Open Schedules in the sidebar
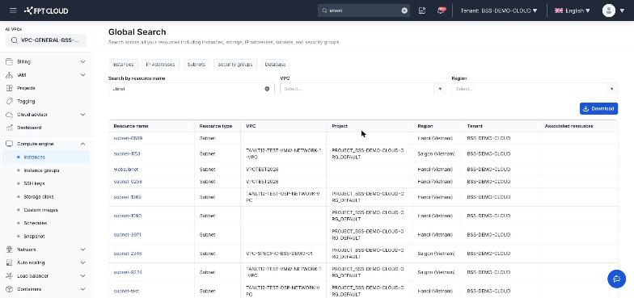 pyautogui.click(x=36, y=223)
